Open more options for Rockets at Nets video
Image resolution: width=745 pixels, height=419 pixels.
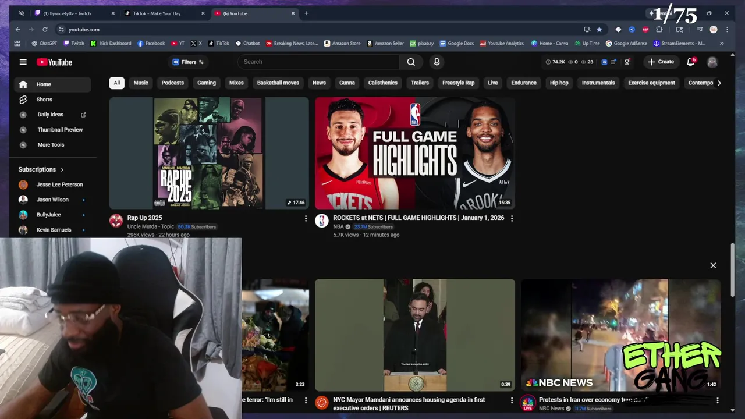click(x=512, y=218)
